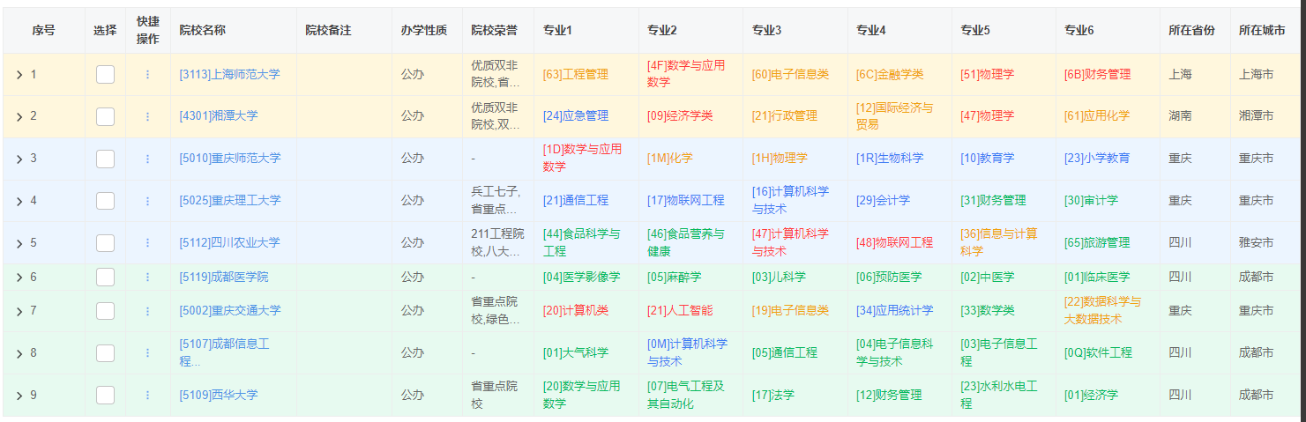Check the box for 重庆理工大学
Screen dimensions: 1306x422
tap(105, 201)
